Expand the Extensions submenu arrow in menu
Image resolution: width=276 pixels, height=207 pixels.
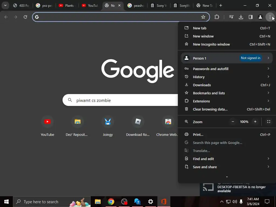[268, 101]
